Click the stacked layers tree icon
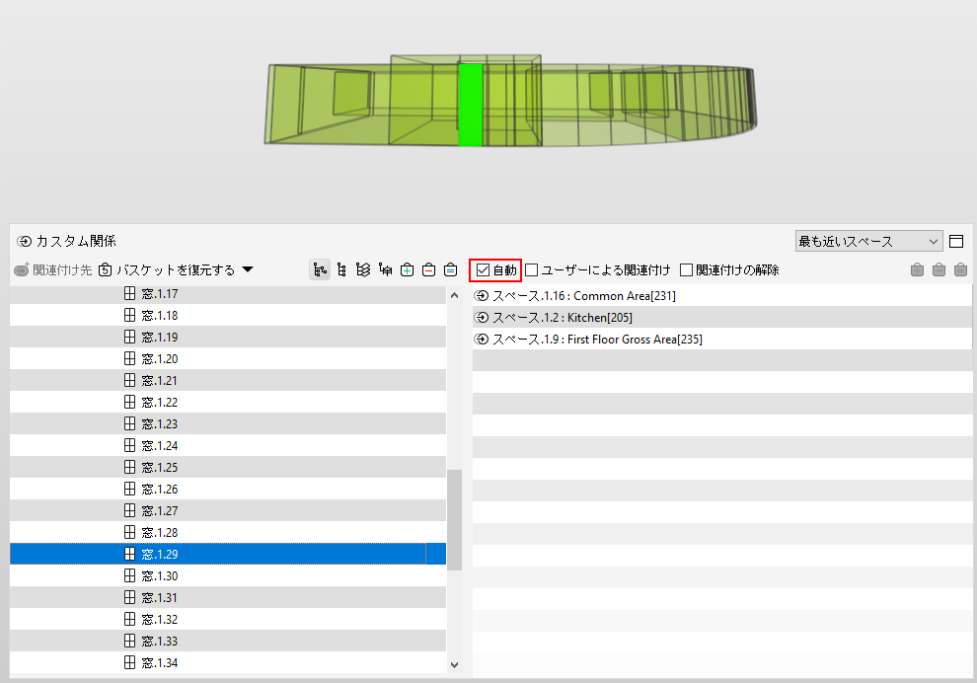Viewport: 977px width, 683px height. (363, 269)
